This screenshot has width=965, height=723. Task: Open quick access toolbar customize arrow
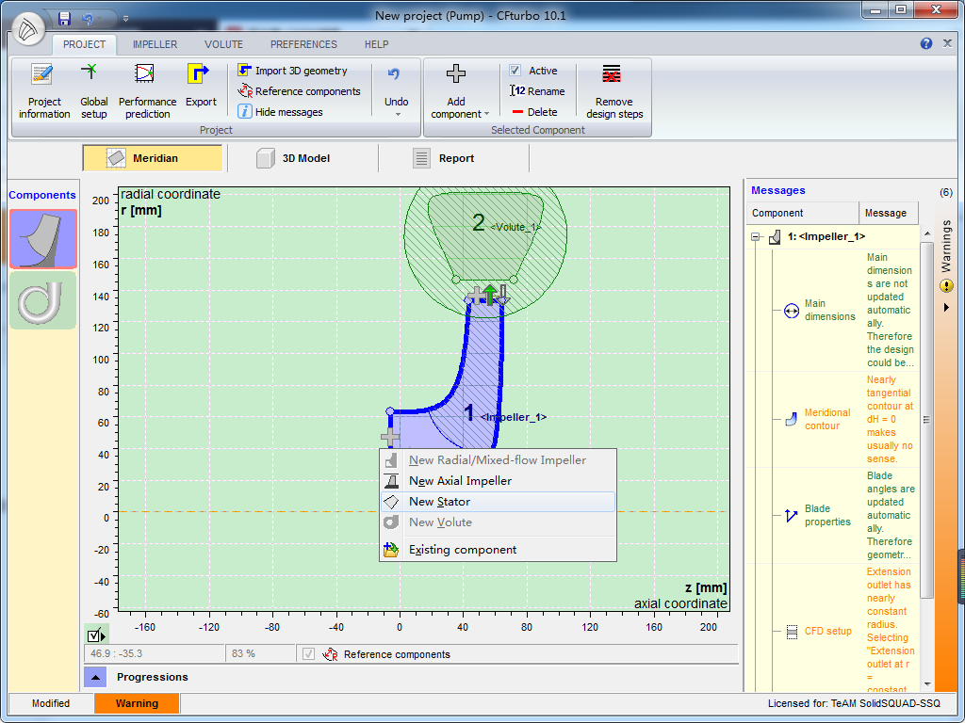coord(125,19)
